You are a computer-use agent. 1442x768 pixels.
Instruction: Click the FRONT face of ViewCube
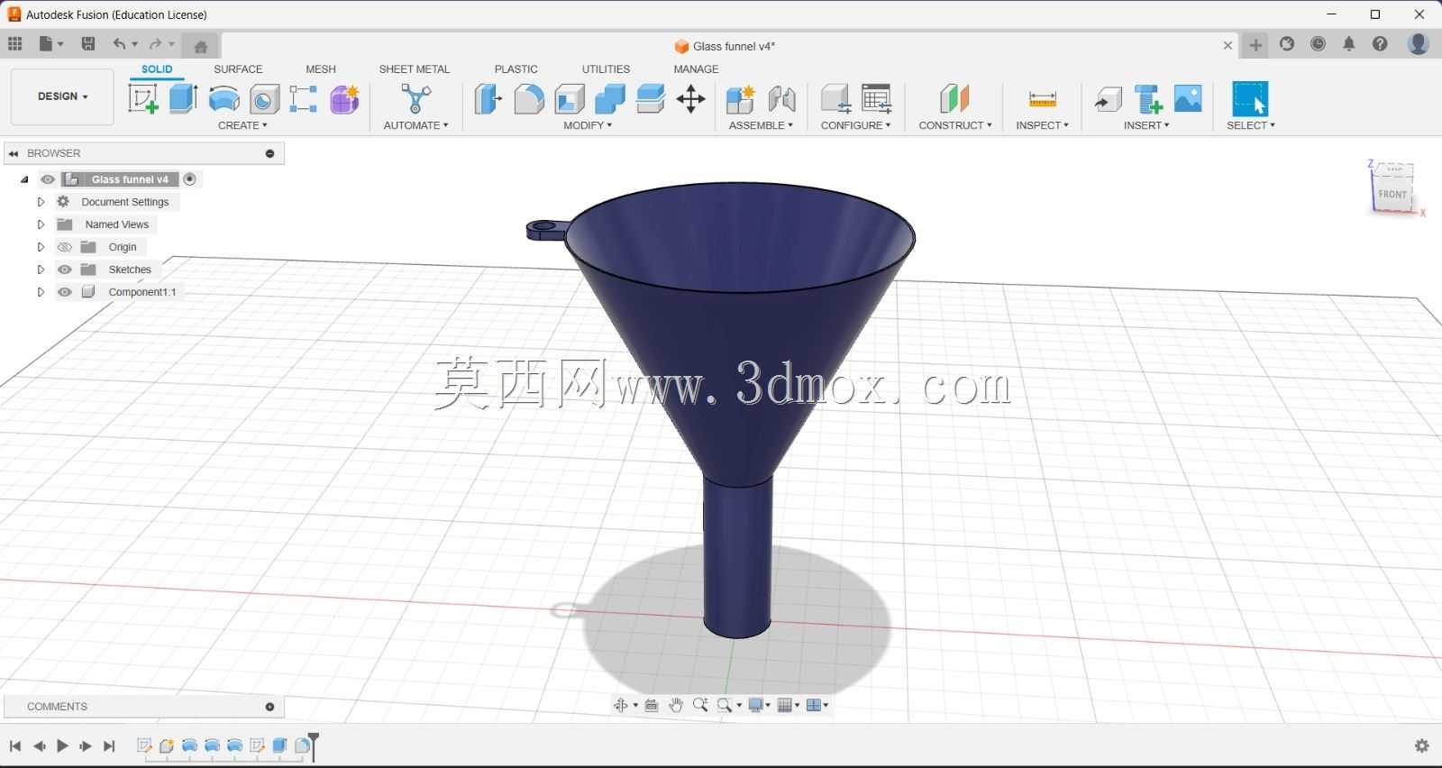point(1392,194)
